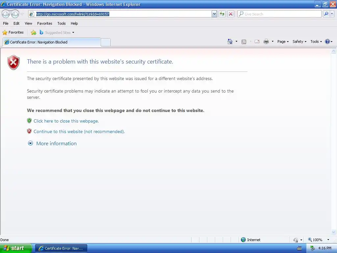The height and width of the screenshot is (253, 337).
Task: Click the search magnifier button
Action: coord(326,14)
